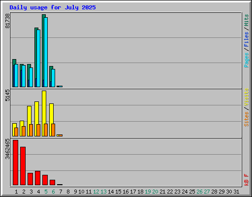Click the day 31 label on x-axis

(x=236, y=192)
